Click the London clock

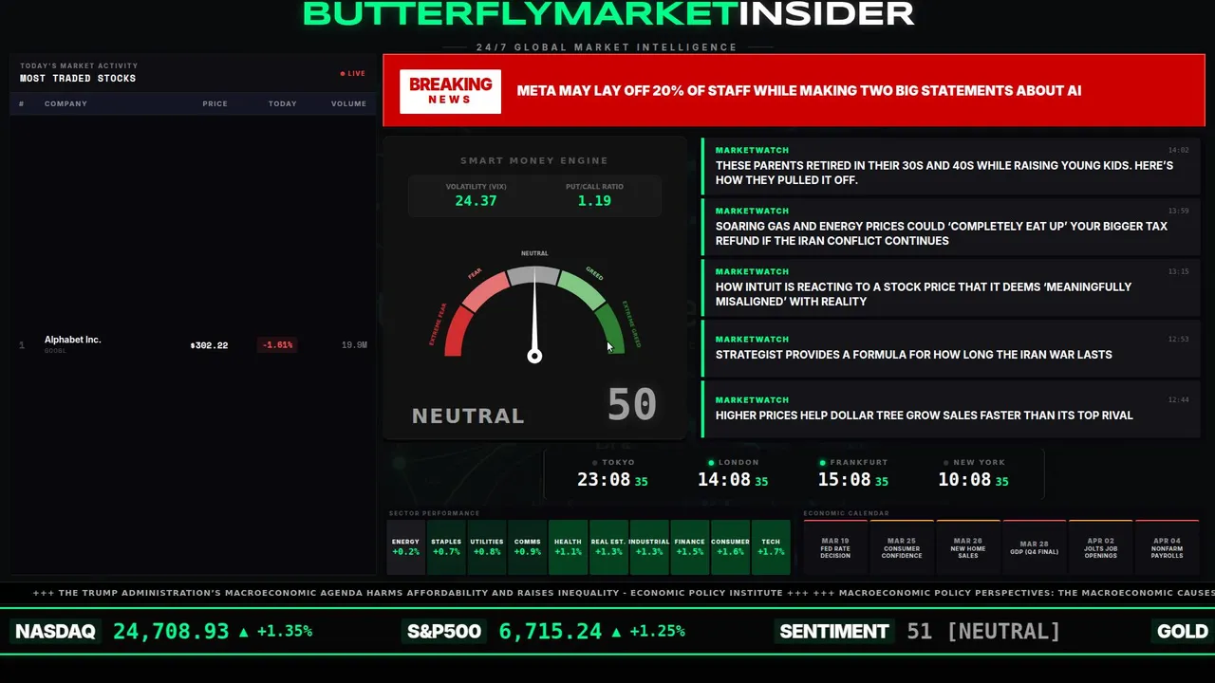tap(733, 473)
